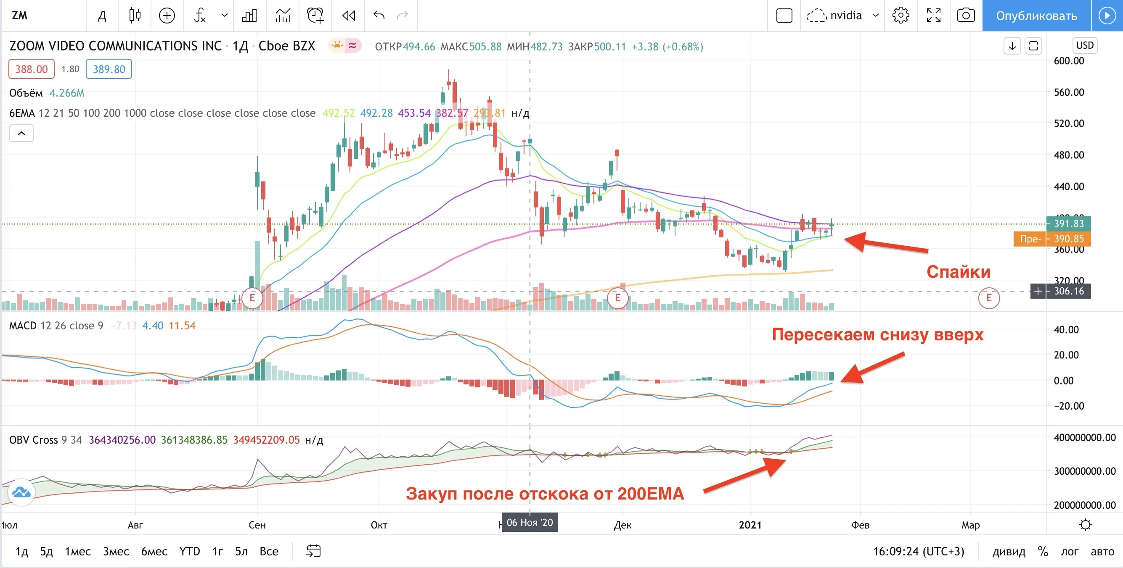The width and height of the screenshot is (1123, 568).
Task: Click the plus icon at 306.16
Action: pyautogui.click(x=1038, y=291)
